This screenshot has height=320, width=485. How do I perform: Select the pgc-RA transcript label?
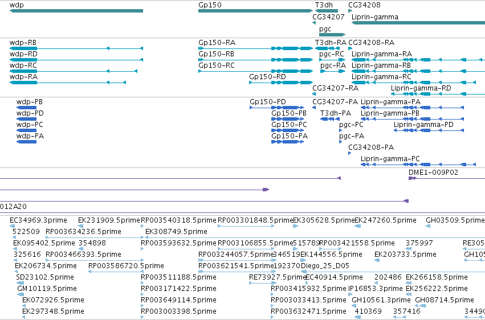tap(333, 66)
